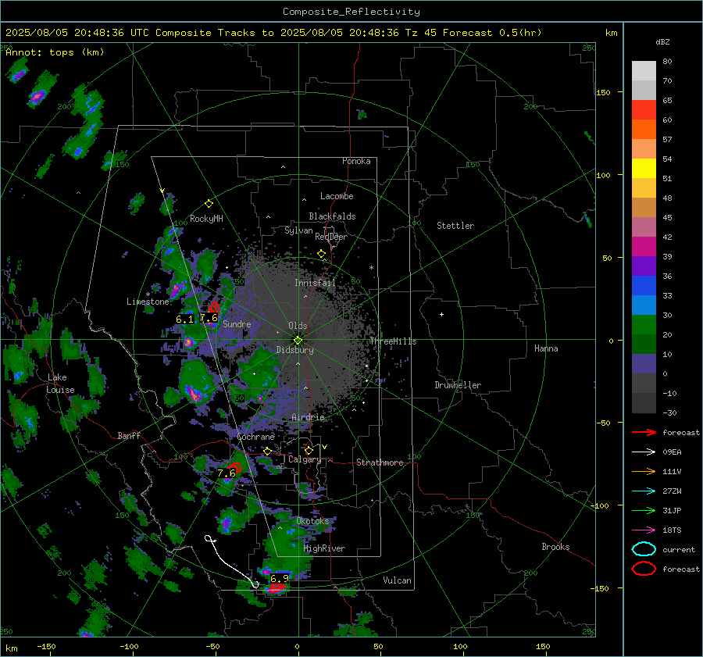The height and width of the screenshot is (657, 703).
Task: Click the Innisfail town label
Action: (x=315, y=283)
